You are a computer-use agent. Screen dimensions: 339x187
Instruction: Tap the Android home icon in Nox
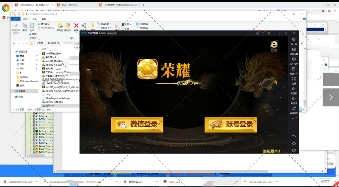pyautogui.click(x=294, y=143)
